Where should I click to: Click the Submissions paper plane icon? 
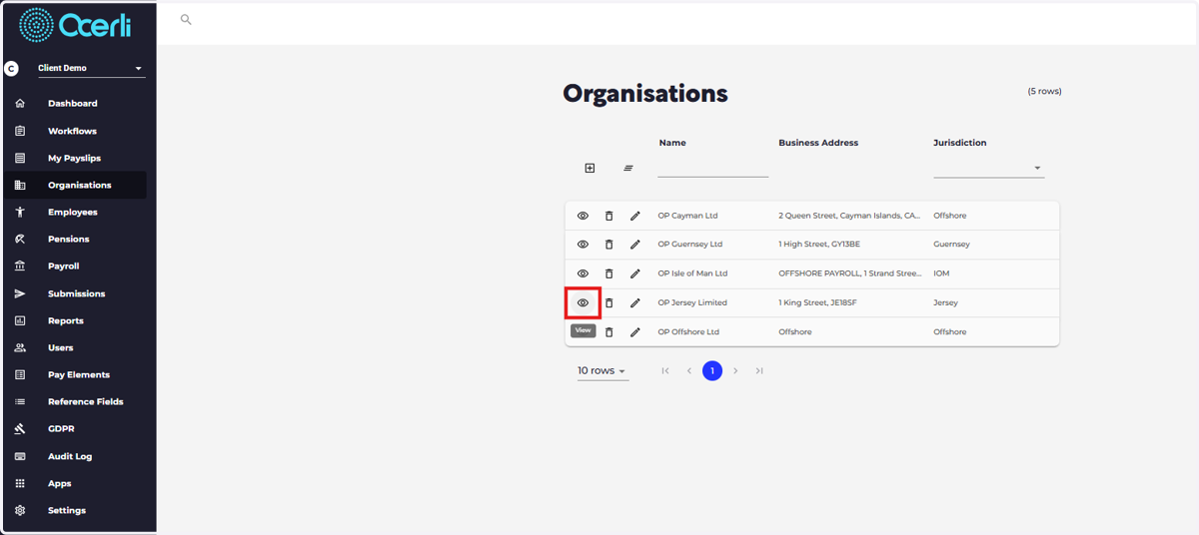click(x=20, y=293)
